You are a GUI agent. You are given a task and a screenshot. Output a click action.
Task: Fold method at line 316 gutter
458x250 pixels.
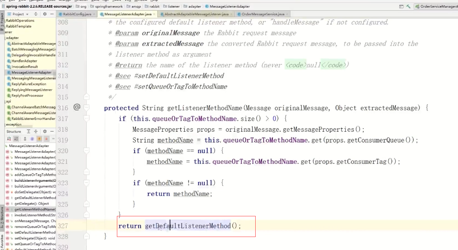[x=87, y=108]
